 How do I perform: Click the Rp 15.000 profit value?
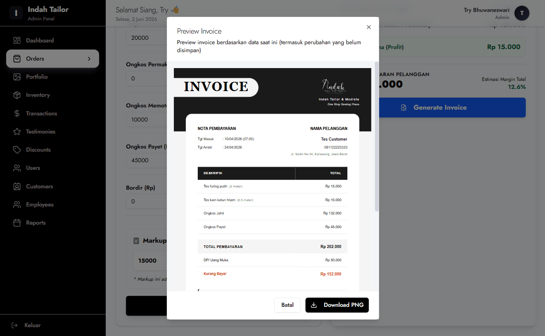point(504,47)
